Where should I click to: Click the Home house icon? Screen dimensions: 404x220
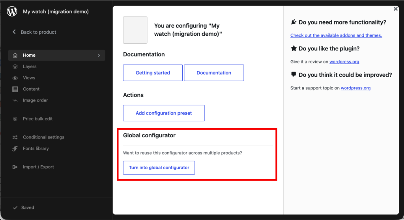[x=15, y=55]
